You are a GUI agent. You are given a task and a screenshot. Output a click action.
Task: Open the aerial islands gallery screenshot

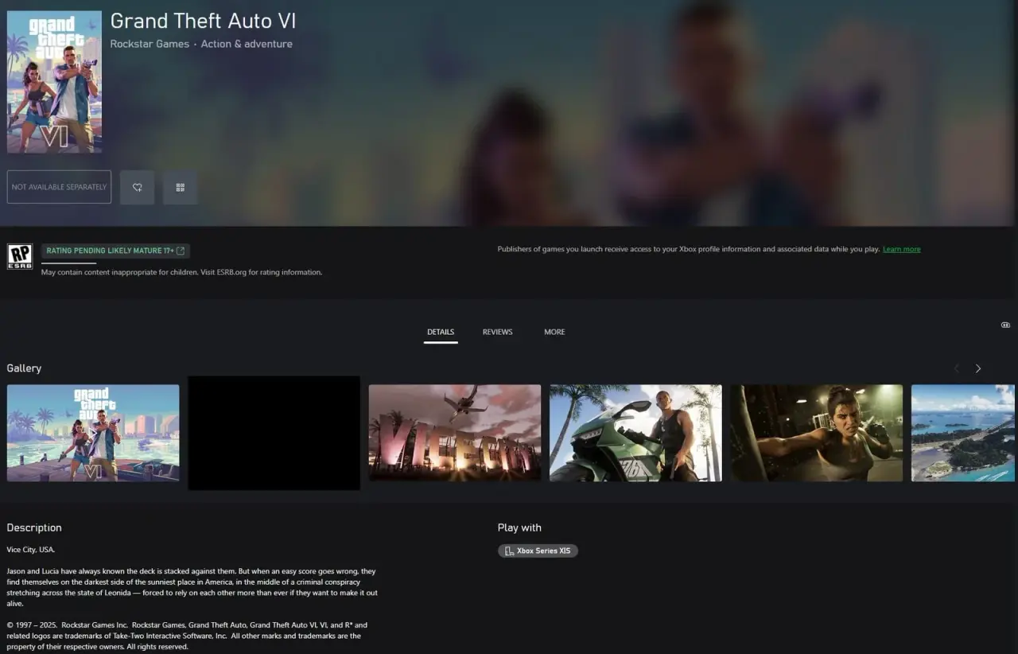point(965,433)
